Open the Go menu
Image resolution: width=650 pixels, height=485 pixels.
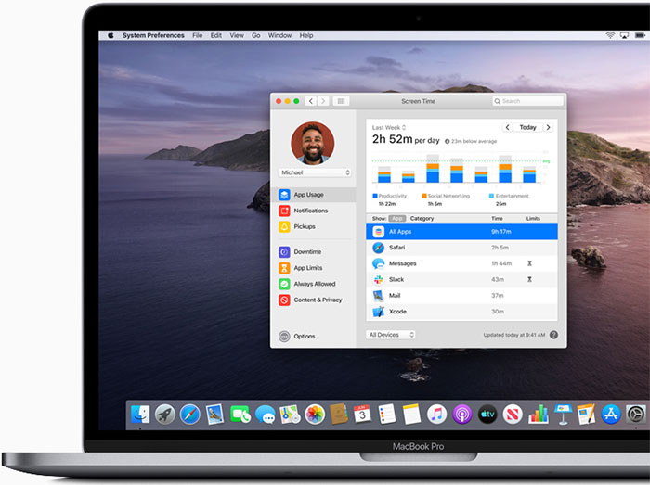point(255,35)
